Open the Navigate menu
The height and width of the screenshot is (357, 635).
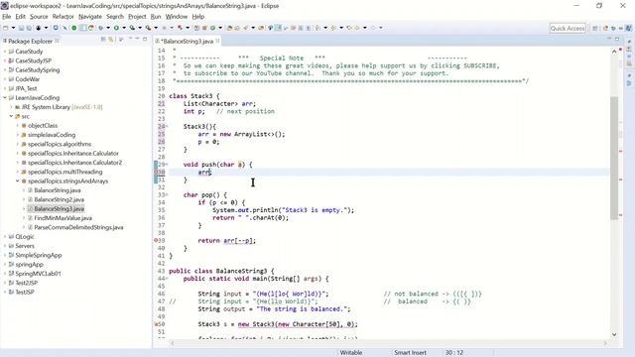pyautogui.click(x=90, y=17)
